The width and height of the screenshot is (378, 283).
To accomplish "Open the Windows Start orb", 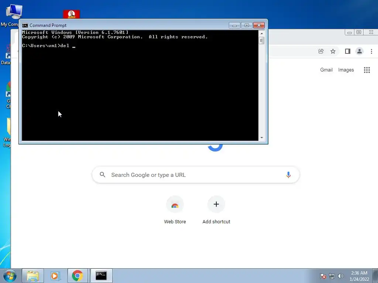I will coord(10,276).
